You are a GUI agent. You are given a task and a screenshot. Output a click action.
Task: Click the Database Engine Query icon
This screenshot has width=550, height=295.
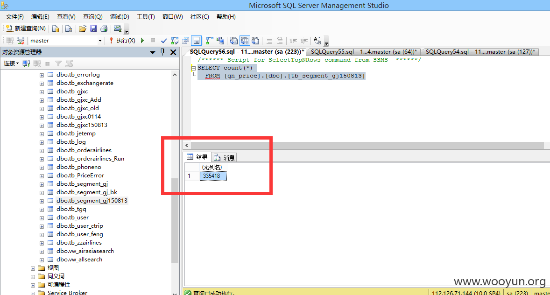coord(56,29)
